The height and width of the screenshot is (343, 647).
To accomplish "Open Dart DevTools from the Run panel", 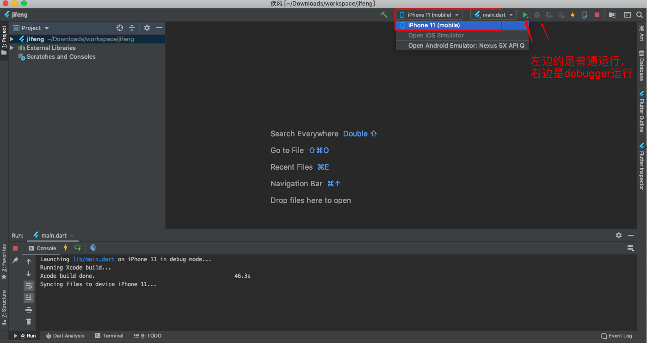I will tap(93, 248).
